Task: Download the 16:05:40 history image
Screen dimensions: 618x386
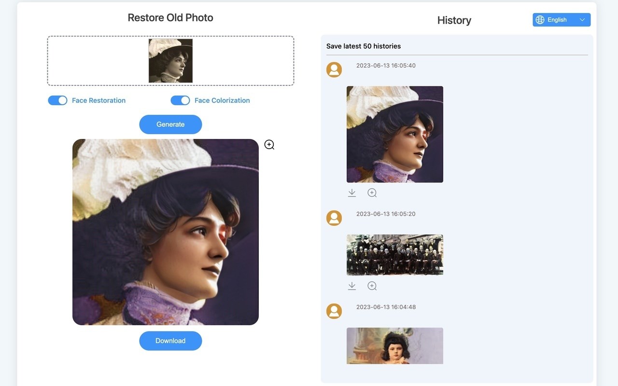Action: (352, 193)
